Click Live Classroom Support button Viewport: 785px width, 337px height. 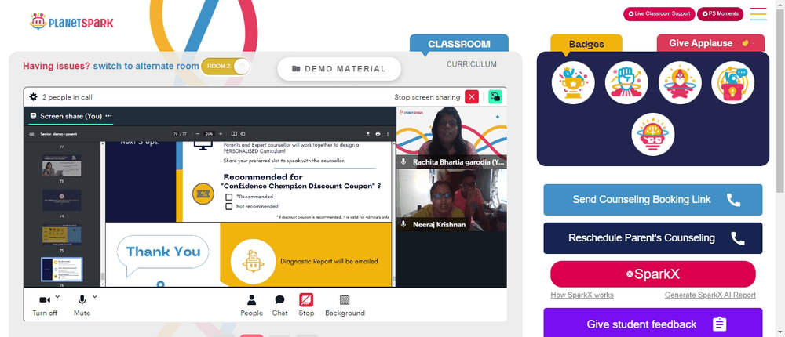(659, 14)
